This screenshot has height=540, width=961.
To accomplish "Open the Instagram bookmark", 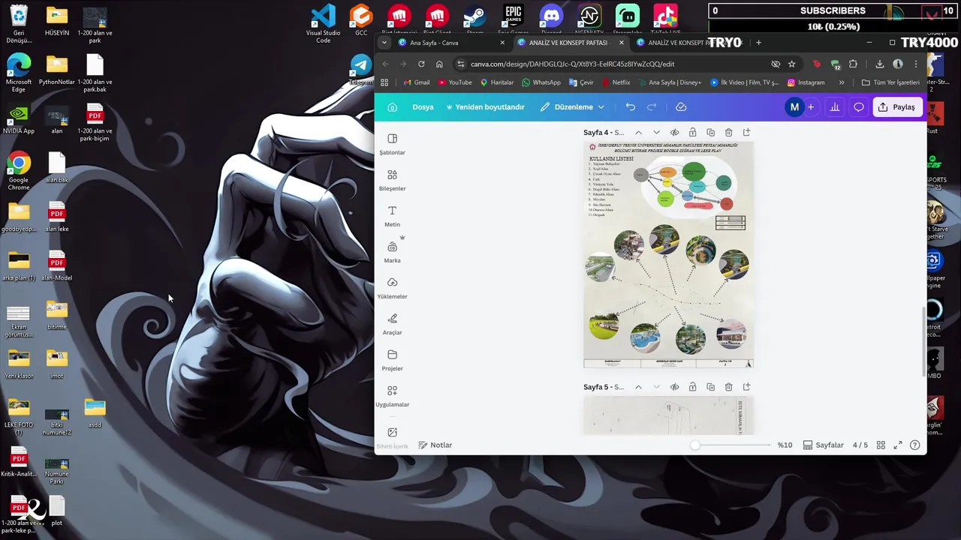I will [806, 82].
